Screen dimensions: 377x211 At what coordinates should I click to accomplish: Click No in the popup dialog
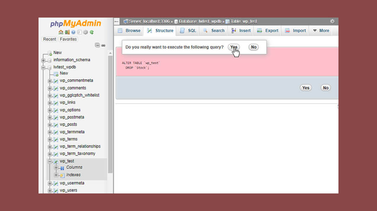254,47
